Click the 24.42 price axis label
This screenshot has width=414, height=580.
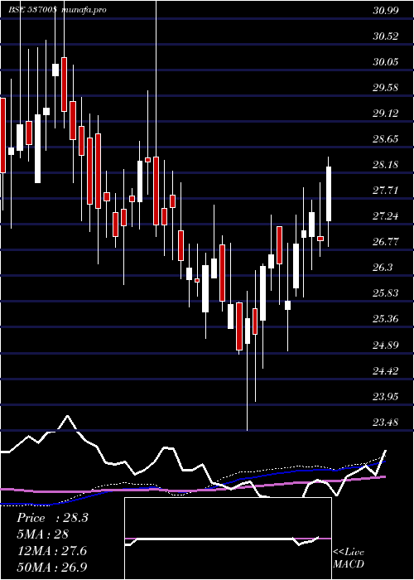click(386, 371)
